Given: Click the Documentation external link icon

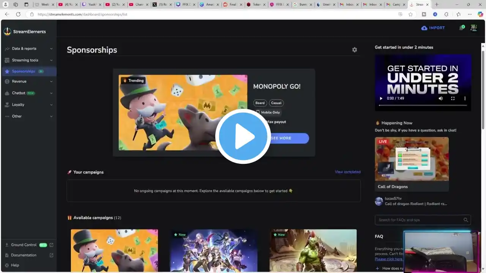Looking at the screenshot, I should click(x=51, y=255).
